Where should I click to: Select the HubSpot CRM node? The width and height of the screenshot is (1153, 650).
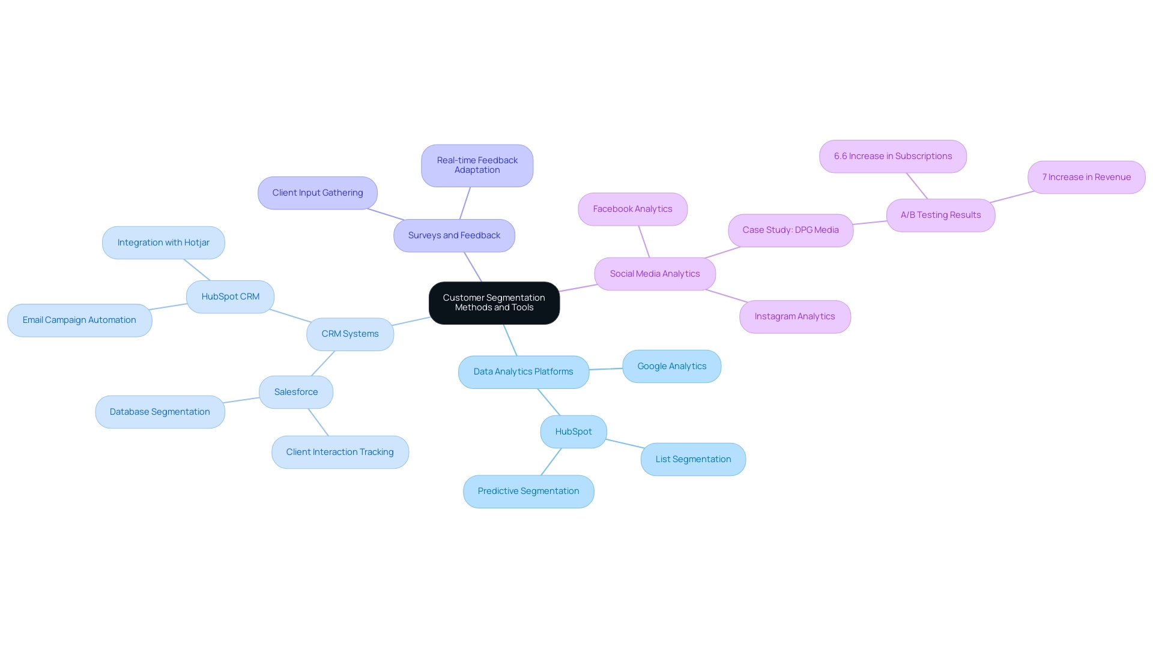(x=231, y=296)
